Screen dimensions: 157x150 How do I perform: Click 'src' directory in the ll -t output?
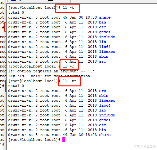[x=102, y=61]
